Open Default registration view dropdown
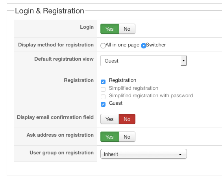The width and height of the screenshot is (222, 178). (x=144, y=61)
